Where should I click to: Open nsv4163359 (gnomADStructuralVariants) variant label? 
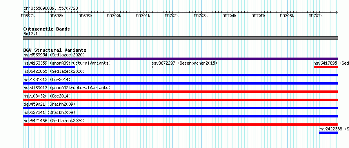point(67,63)
